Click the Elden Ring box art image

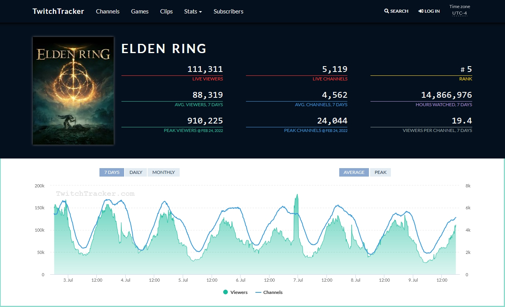73,91
